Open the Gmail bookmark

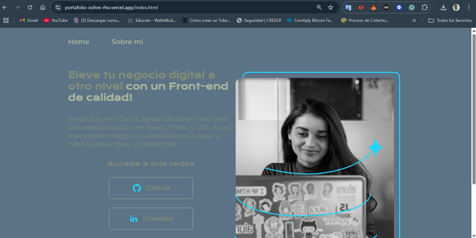pyautogui.click(x=29, y=20)
